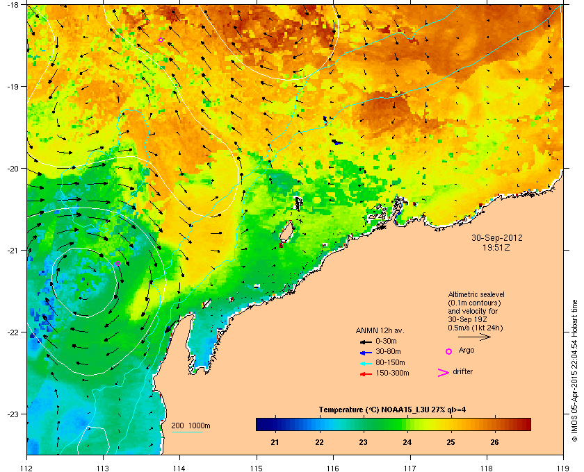Click the longitude axis label '114'
This screenshot has height=472, width=584.
(179, 469)
